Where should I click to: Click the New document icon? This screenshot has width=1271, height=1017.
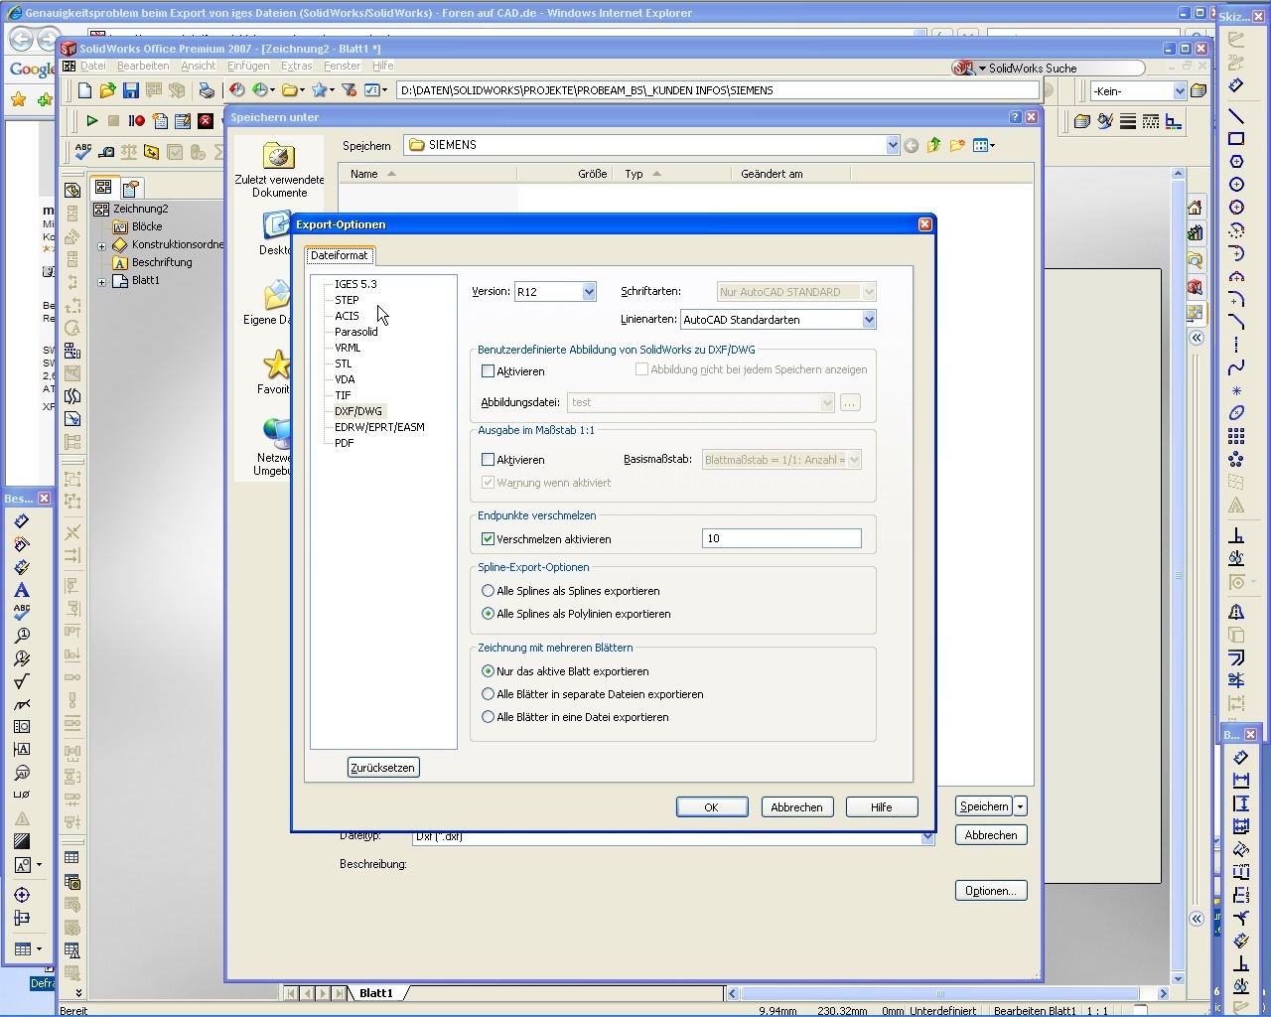(x=84, y=90)
